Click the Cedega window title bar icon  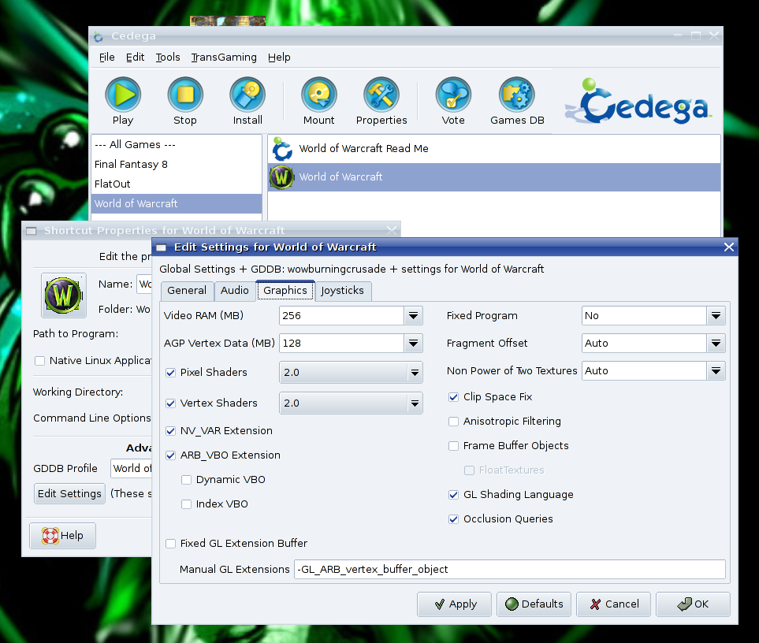99,36
